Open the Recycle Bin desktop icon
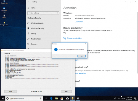This screenshot has height=101, width=138. pyautogui.click(x=4, y=2)
